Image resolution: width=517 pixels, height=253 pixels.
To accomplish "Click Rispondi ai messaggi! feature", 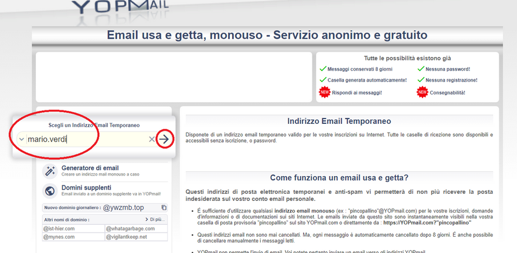I will (357, 93).
